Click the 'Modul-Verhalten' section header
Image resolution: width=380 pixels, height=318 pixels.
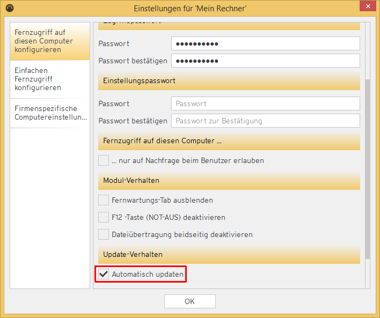point(229,181)
